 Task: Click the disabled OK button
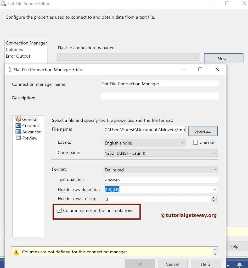(x=139, y=264)
